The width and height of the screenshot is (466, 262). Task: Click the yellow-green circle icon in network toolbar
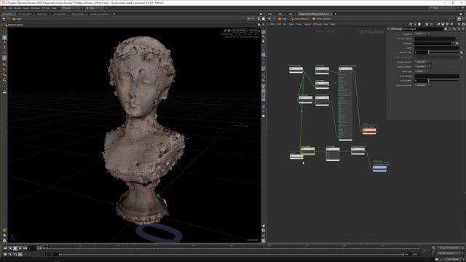443,24
